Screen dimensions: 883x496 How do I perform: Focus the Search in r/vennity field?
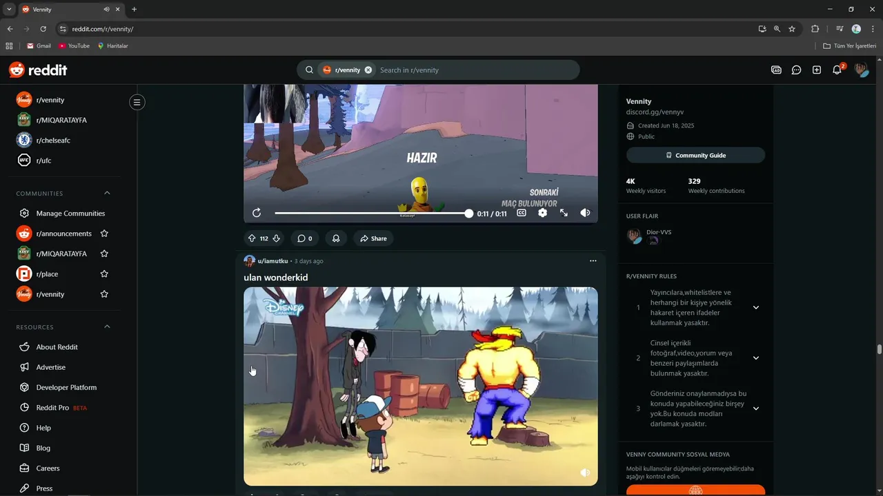[x=476, y=70]
